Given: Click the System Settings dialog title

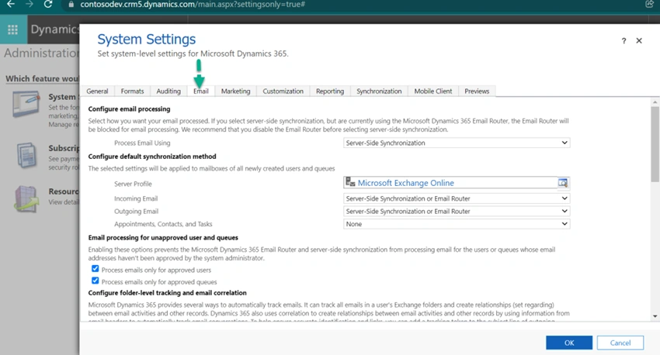Looking at the screenshot, I should pyautogui.click(x=147, y=39).
